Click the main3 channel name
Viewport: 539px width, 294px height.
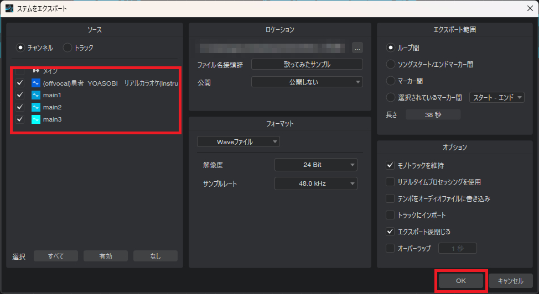[52, 119]
